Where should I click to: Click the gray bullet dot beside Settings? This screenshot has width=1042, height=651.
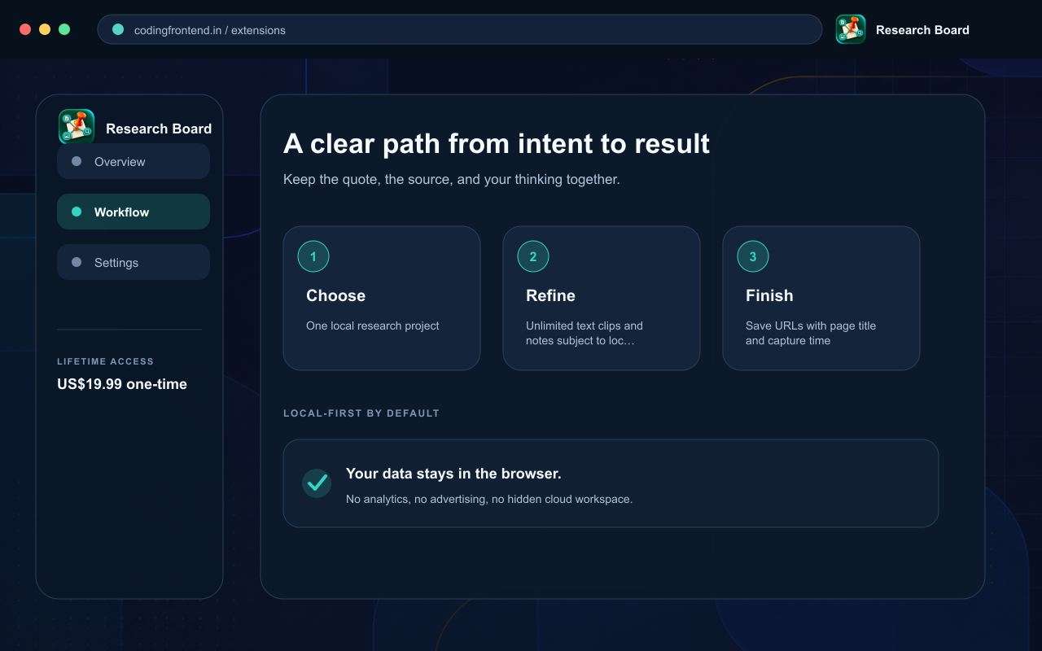77,262
